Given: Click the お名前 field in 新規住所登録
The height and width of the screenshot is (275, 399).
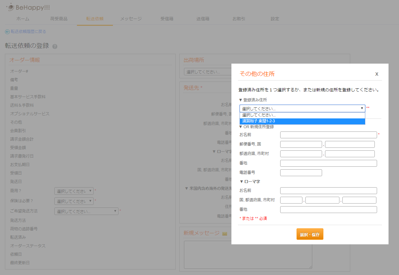Looking at the screenshot, I should point(328,135).
